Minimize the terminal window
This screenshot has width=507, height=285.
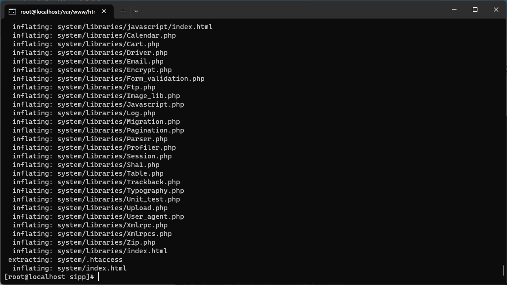point(454,10)
